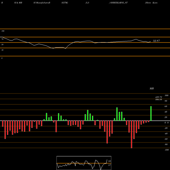The image size is (170, 170).
Task: Click the 100 label on the RSI scale
Action: (x=3, y=31)
